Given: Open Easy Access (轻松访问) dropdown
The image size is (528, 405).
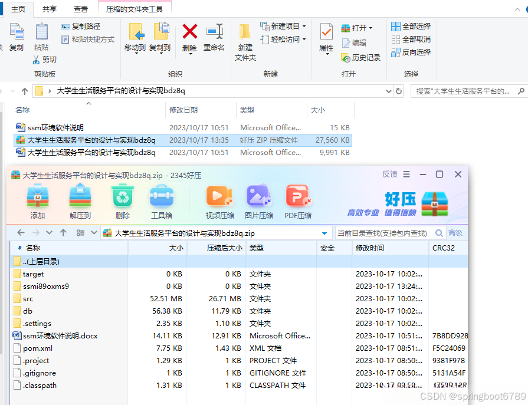Looking at the screenshot, I should coord(283,39).
